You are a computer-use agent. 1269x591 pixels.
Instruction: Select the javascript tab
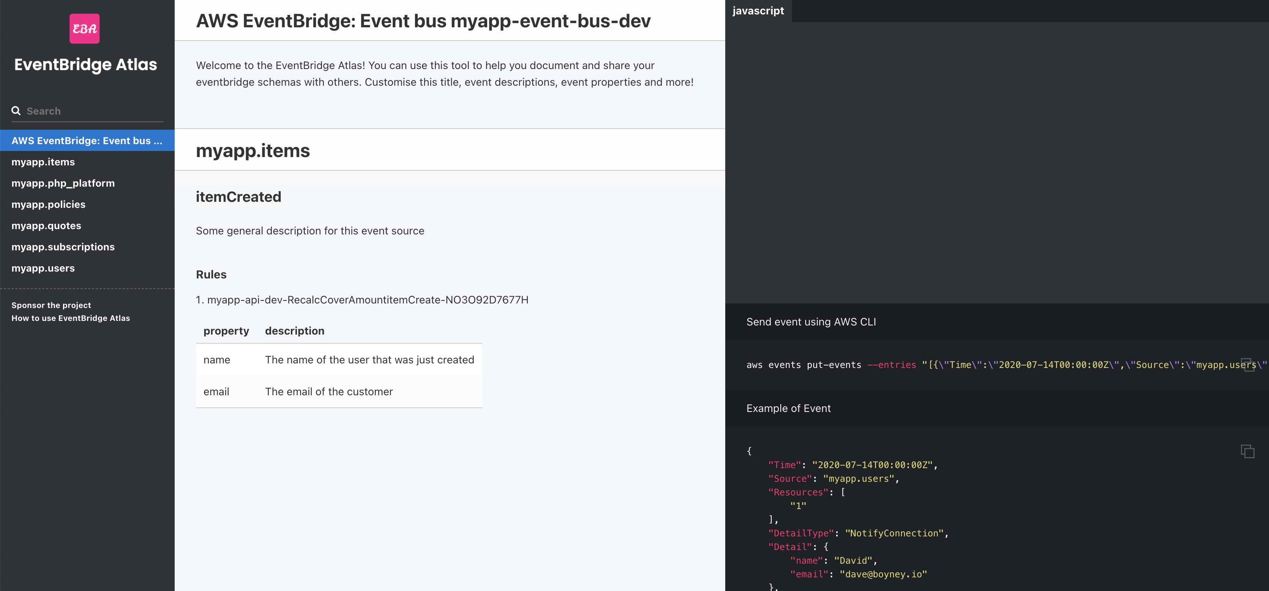[x=758, y=11]
